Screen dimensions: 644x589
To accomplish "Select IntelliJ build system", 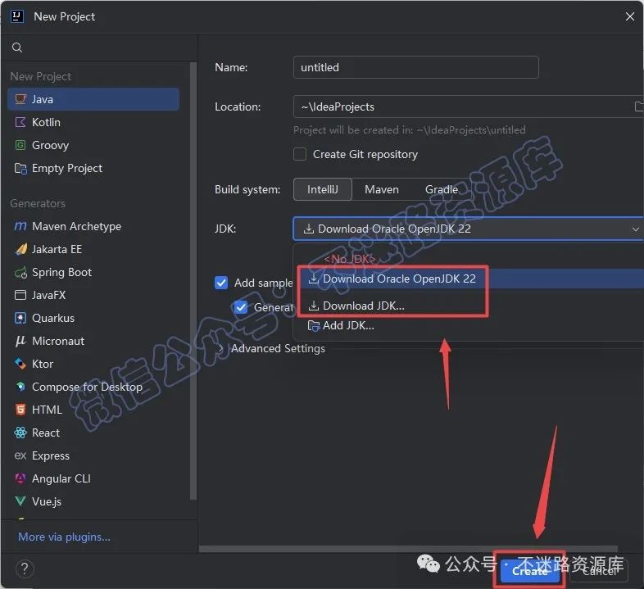I will tap(323, 189).
